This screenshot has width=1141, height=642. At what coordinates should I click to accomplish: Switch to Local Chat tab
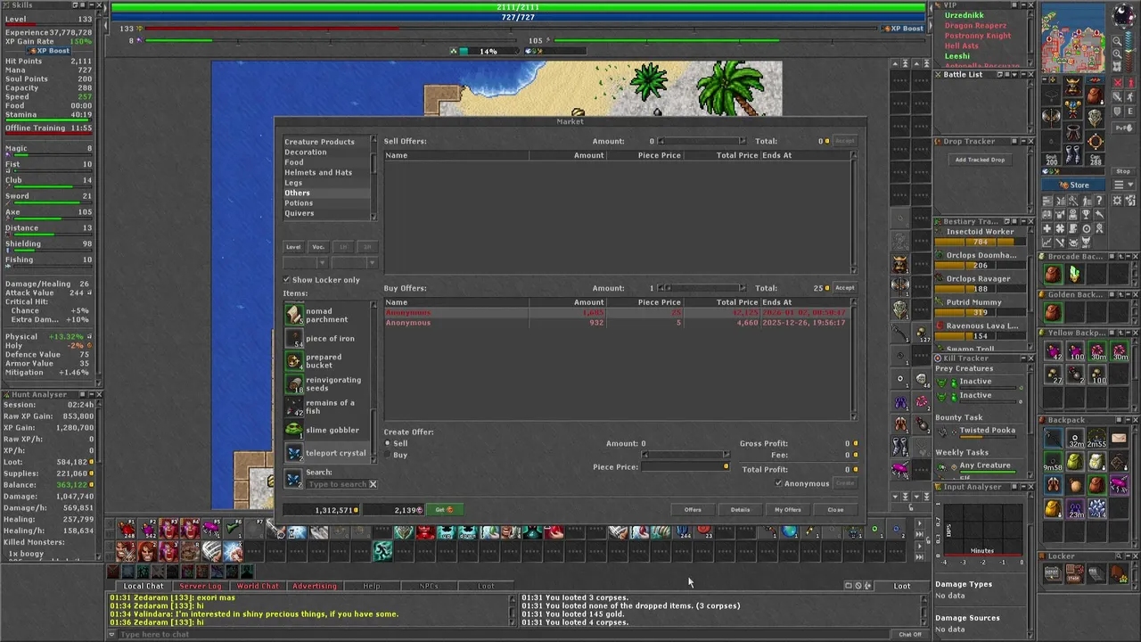click(143, 586)
